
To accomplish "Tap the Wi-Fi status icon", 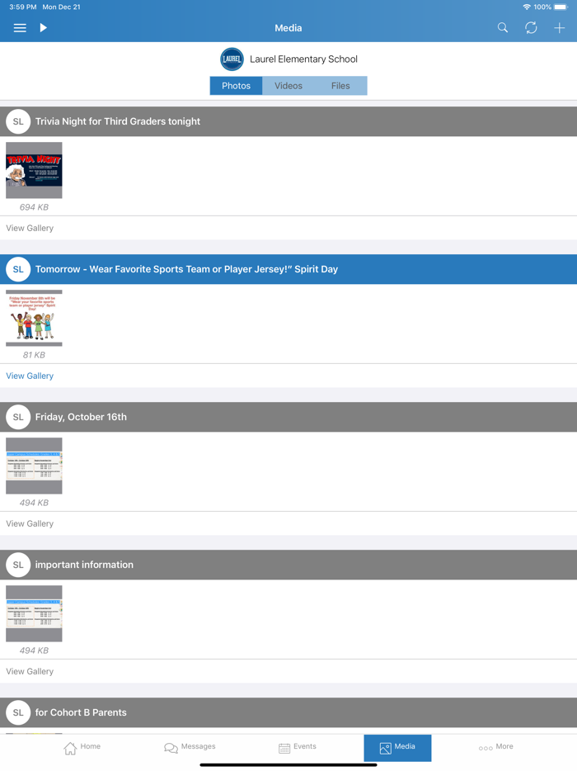I will (x=527, y=7).
